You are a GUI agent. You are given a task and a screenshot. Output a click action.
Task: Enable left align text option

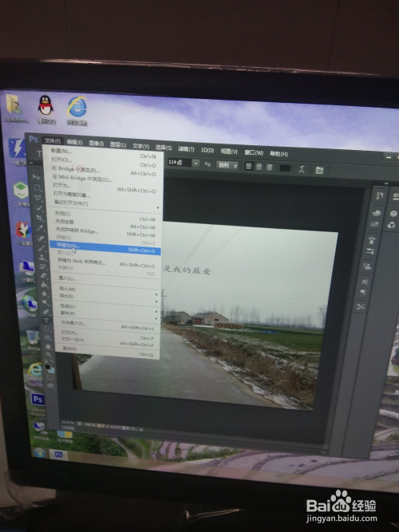249,166
